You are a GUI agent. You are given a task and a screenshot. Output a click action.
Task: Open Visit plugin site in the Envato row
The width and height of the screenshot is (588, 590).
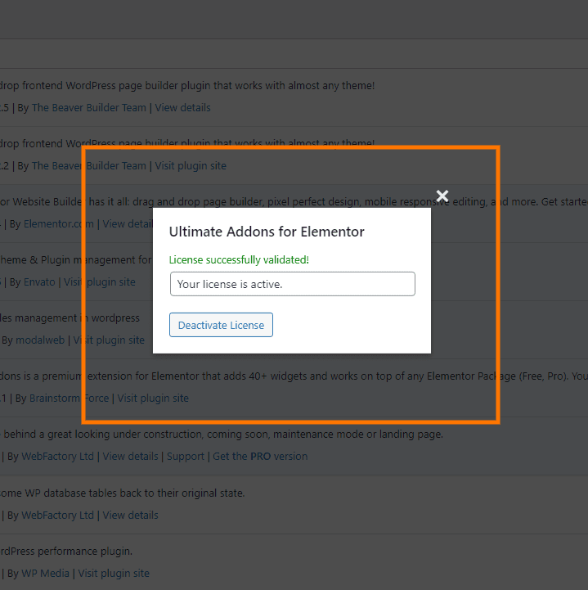[x=99, y=281]
